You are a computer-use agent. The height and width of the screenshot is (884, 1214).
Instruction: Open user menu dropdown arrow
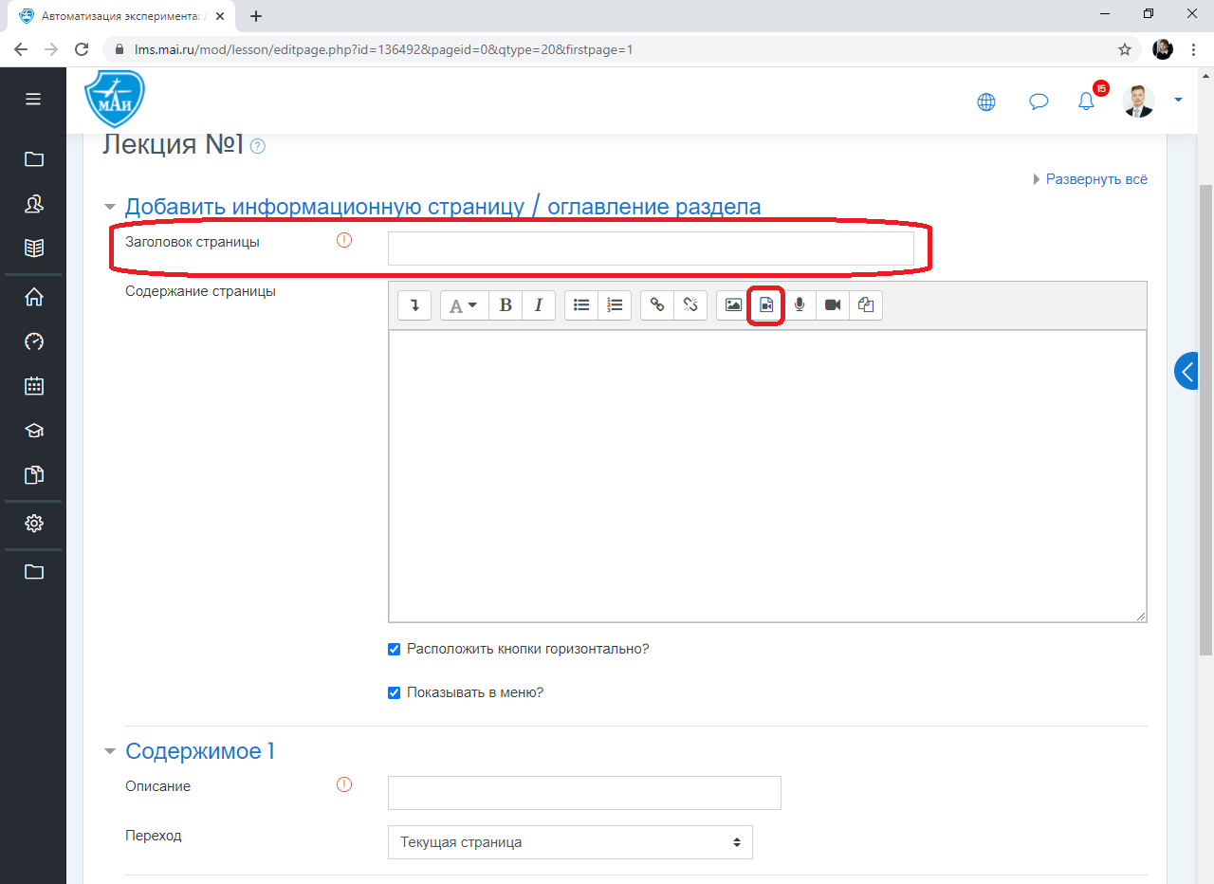click(1179, 100)
